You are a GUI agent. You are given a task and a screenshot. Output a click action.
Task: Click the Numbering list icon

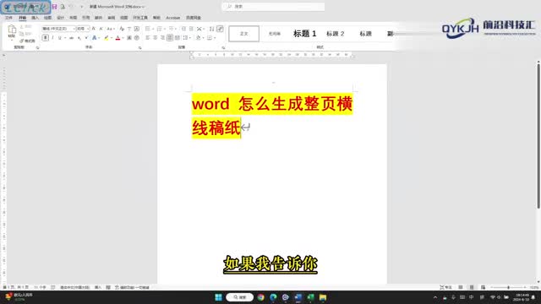pos(159,29)
